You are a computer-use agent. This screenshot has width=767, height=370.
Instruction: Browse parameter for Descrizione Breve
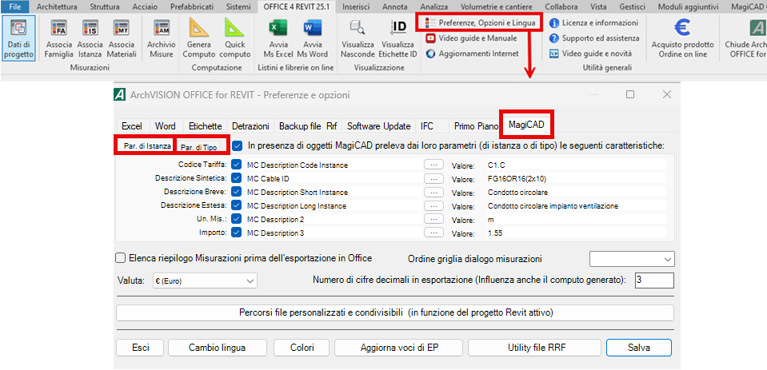(433, 192)
